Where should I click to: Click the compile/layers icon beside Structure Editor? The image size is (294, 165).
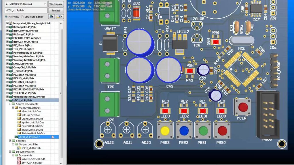[x=51, y=17]
